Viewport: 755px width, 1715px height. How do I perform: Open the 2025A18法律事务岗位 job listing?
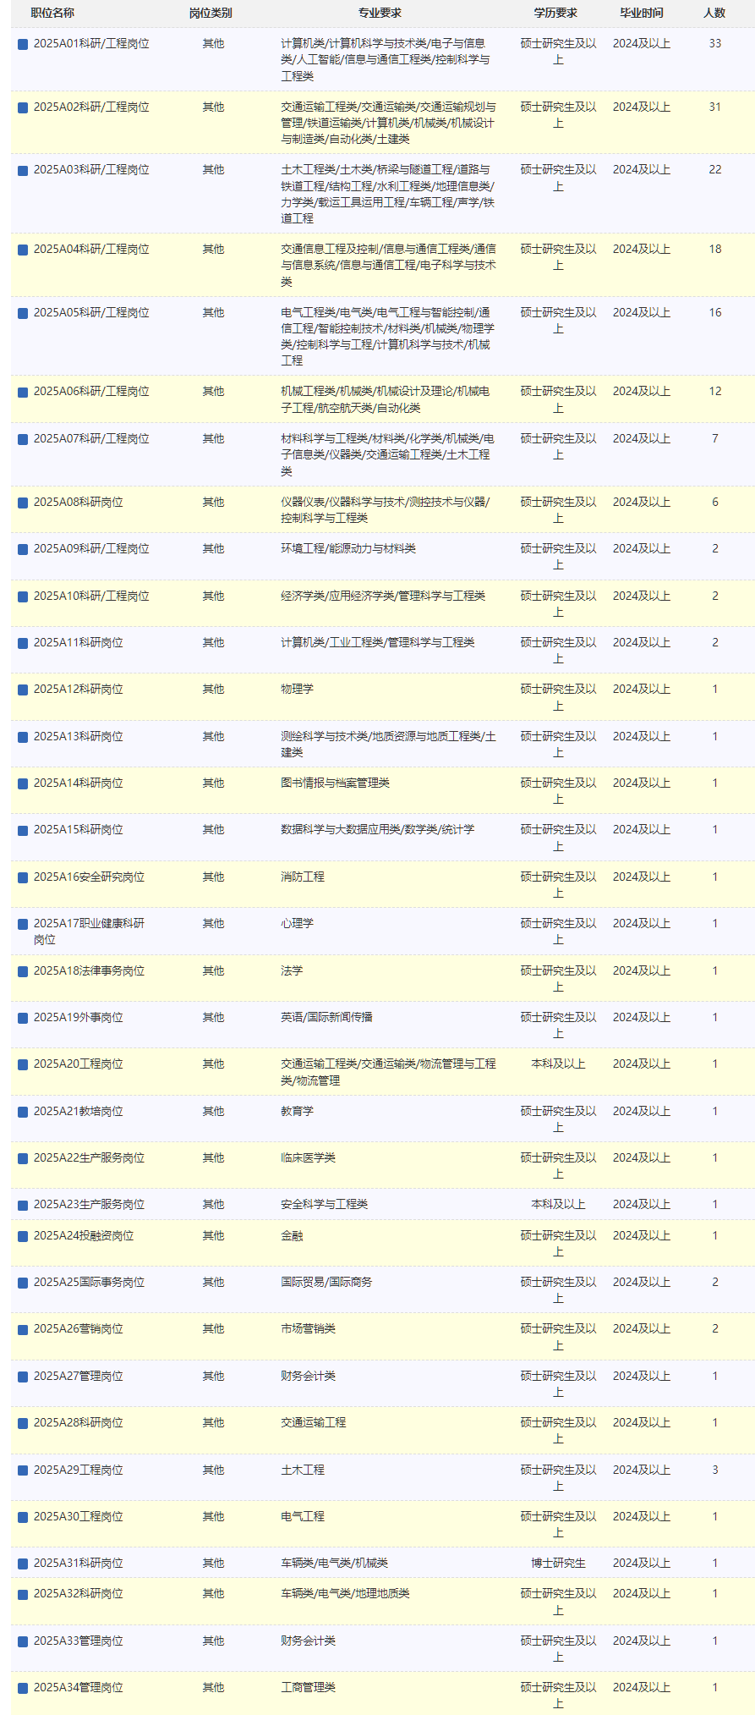(89, 970)
